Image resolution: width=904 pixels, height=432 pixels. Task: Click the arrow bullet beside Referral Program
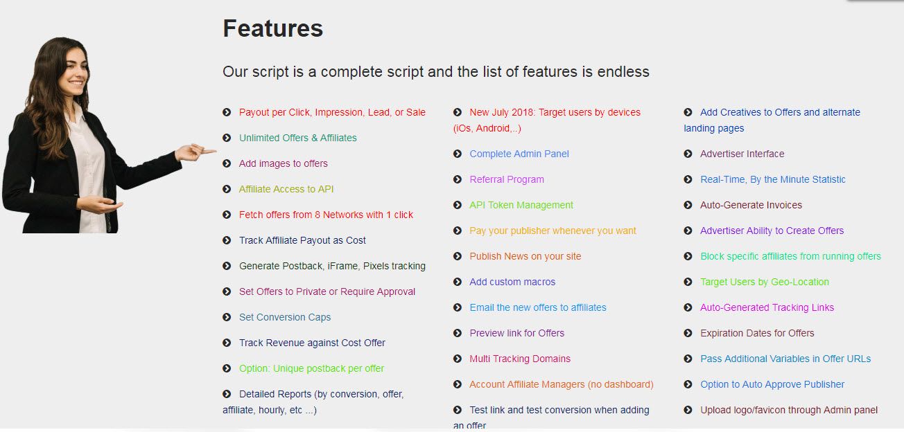(458, 179)
